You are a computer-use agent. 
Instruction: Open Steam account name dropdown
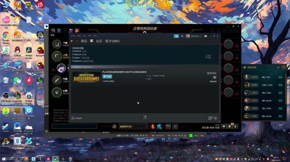[196, 36]
